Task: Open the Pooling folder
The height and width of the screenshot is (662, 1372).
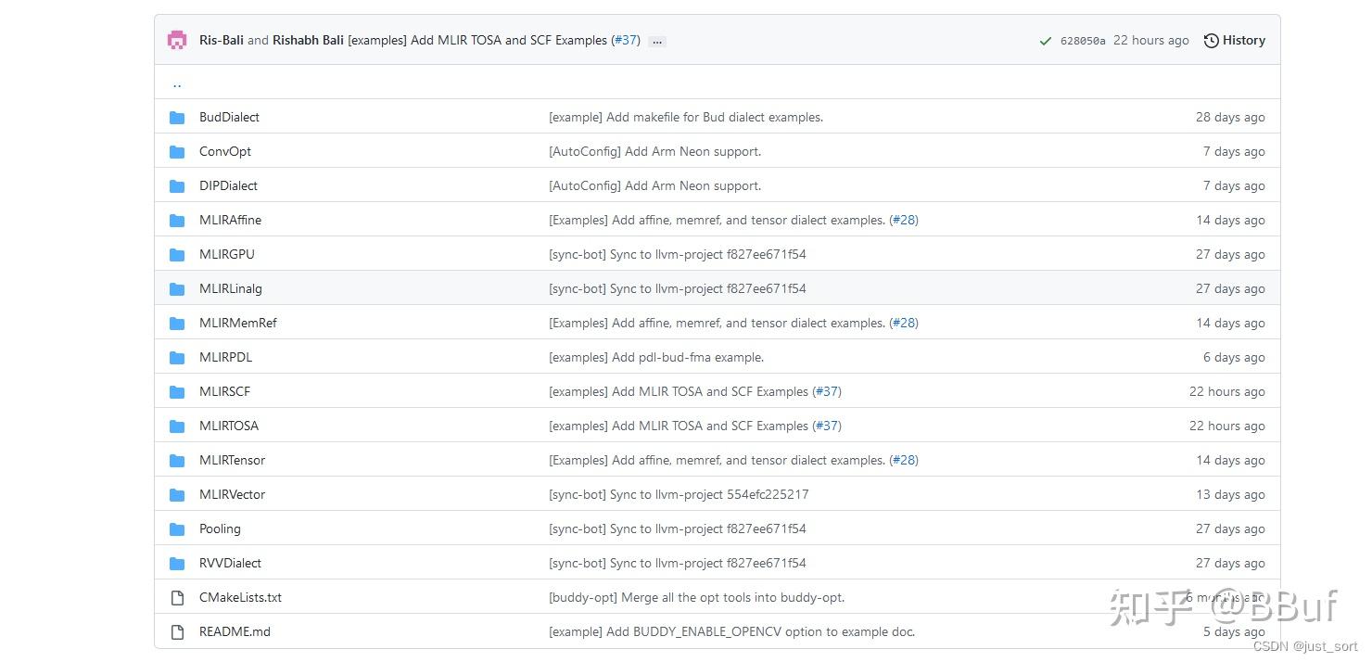Action: tap(220, 529)
